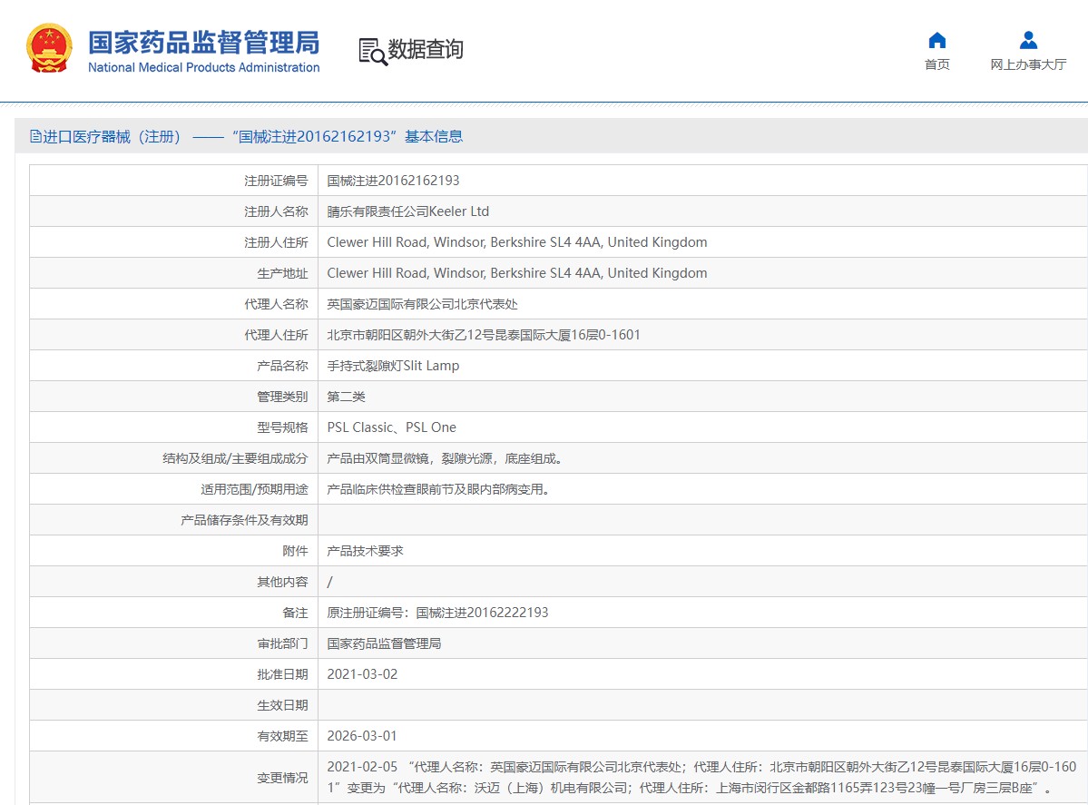Click the national emblem logo
Image resolution: width=1088 pixels, height=805 pixels.
[49, 48]
